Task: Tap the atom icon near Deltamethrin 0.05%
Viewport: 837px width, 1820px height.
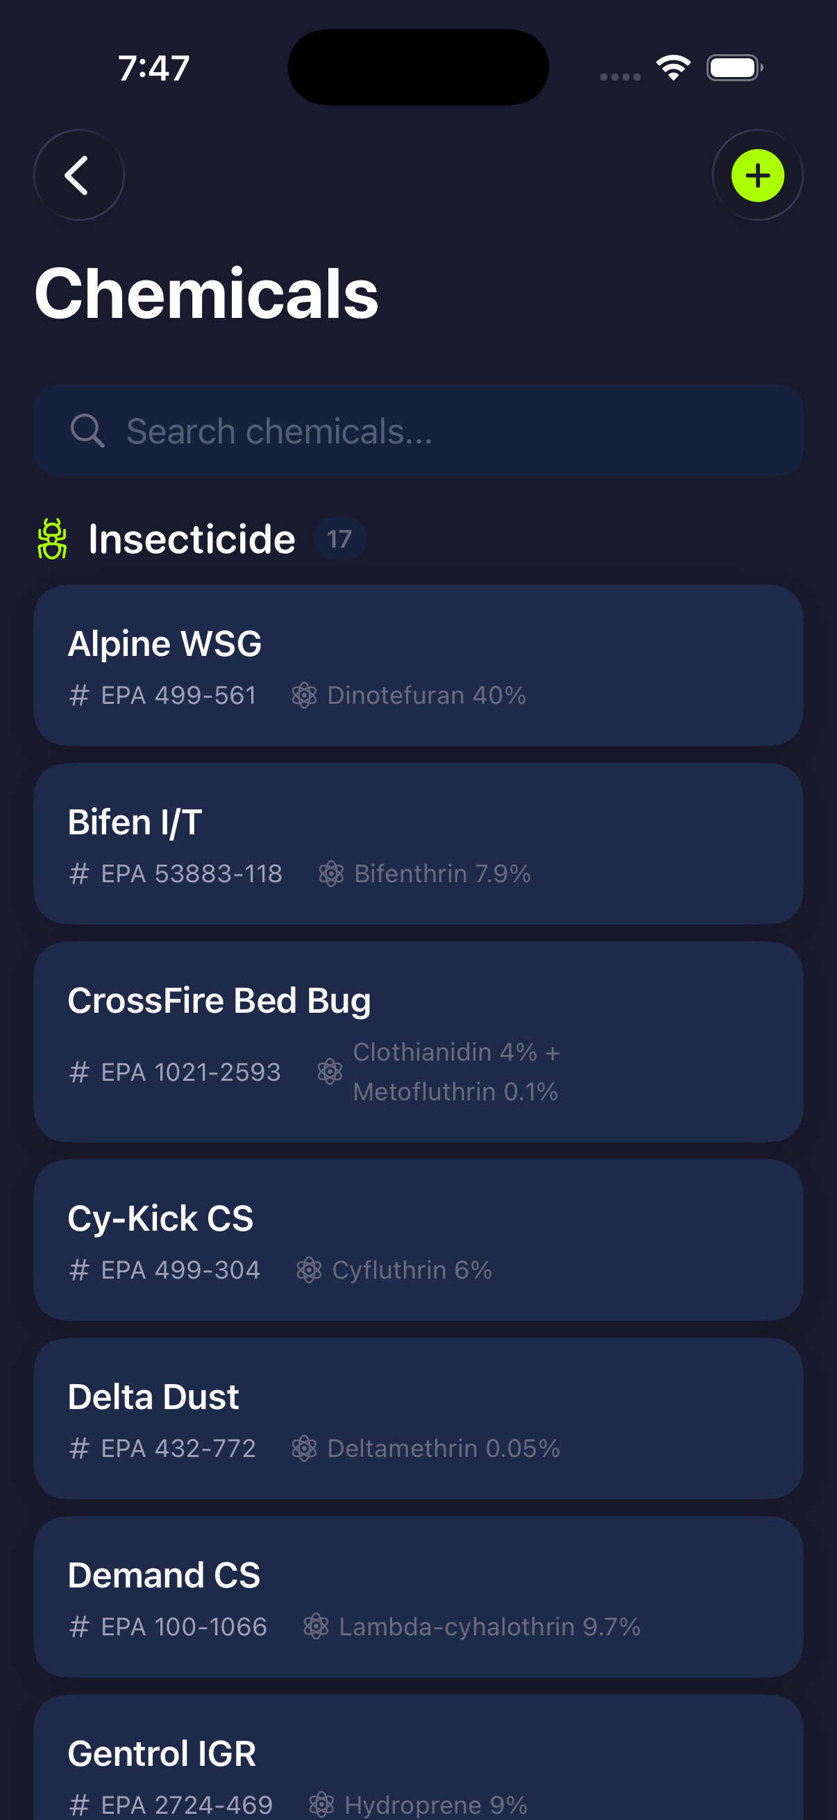Action: [304, 1448]
